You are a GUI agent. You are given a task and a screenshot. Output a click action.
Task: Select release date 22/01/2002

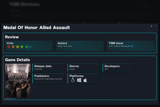click(38, 69)
